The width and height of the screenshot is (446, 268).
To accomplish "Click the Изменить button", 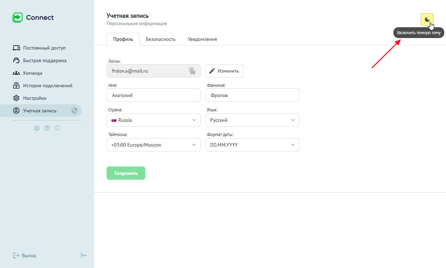I will [224, 71].
